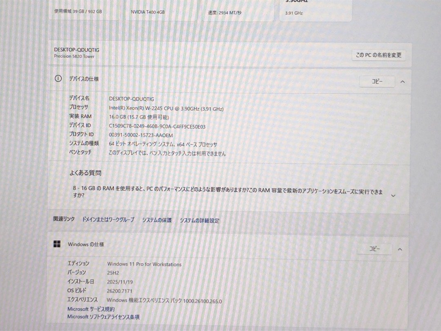
Task: Click the 関連リンク label
Action: (x=64, y=219)
